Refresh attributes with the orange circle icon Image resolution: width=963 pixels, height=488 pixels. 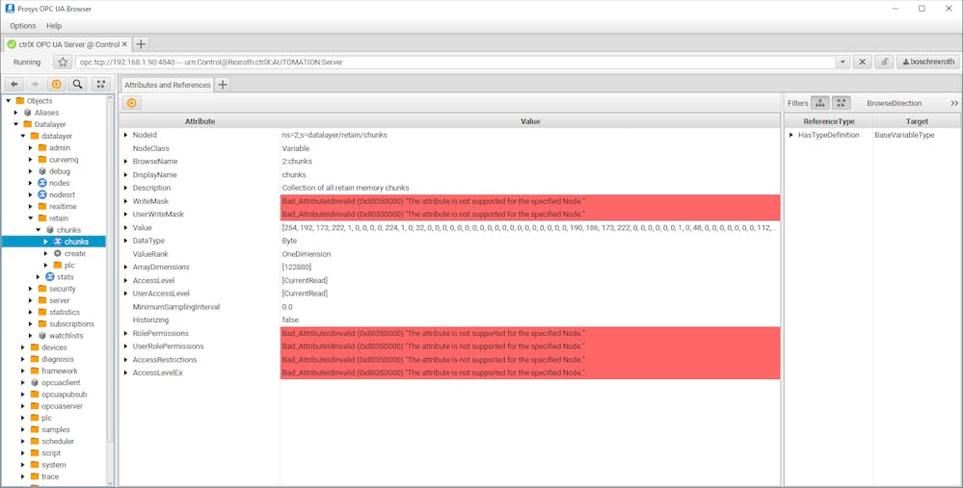[x=132, y=103]
